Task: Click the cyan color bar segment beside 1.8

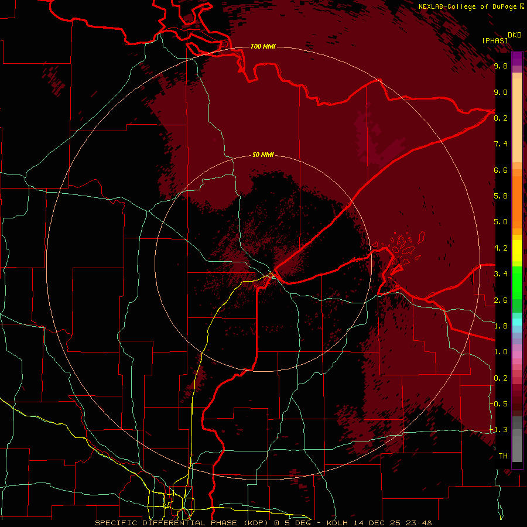Action: [x=517, y=322]
